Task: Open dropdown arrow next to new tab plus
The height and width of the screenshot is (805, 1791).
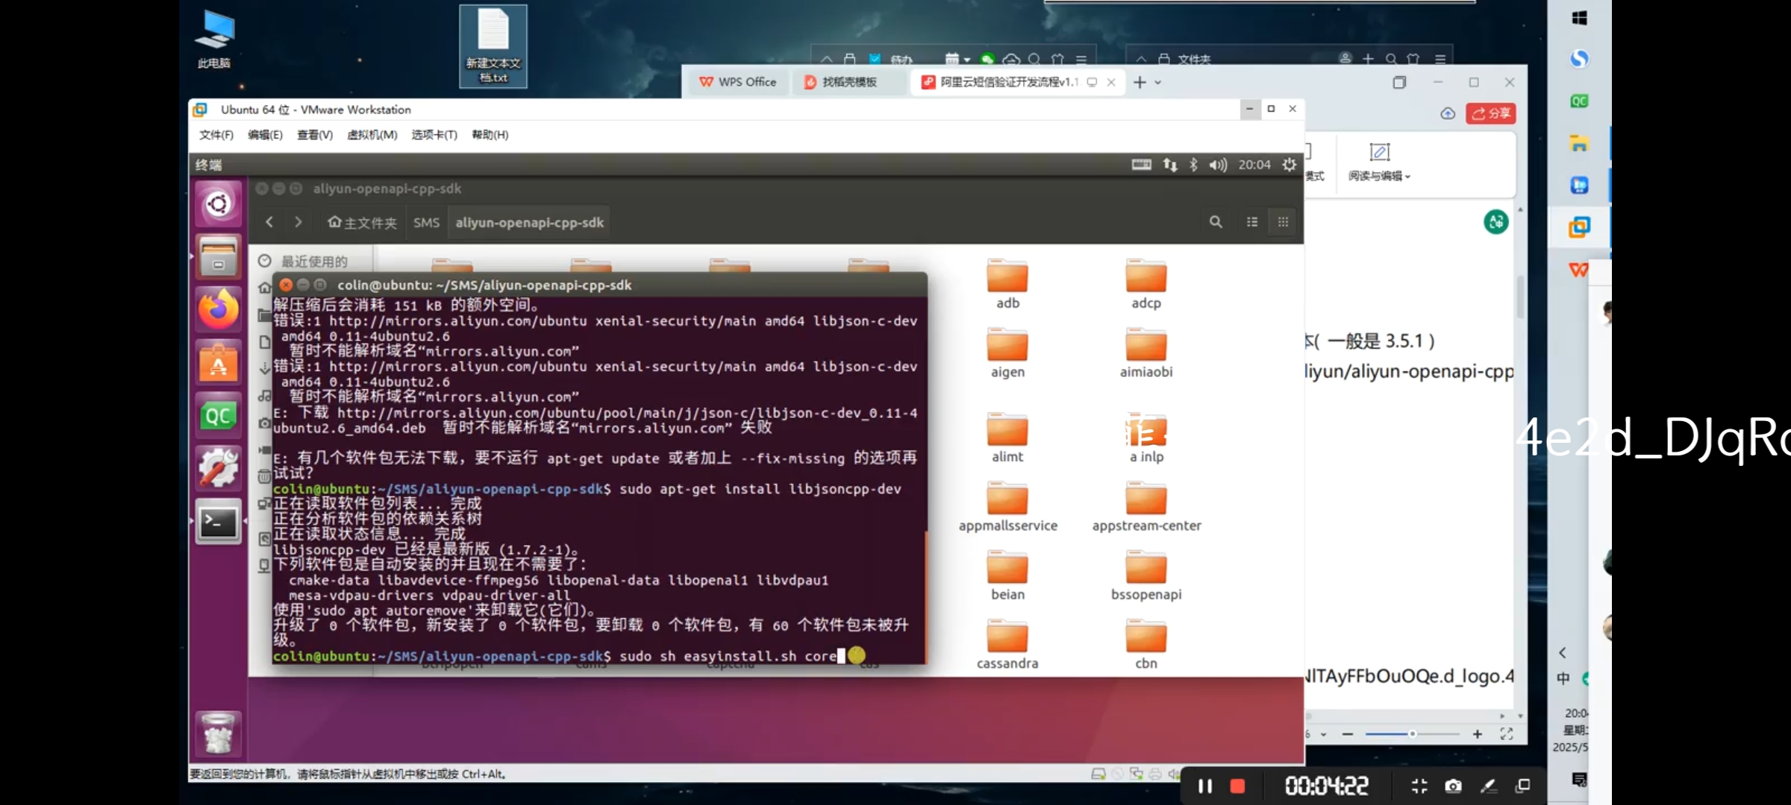Action: [x=1158, y=83]
